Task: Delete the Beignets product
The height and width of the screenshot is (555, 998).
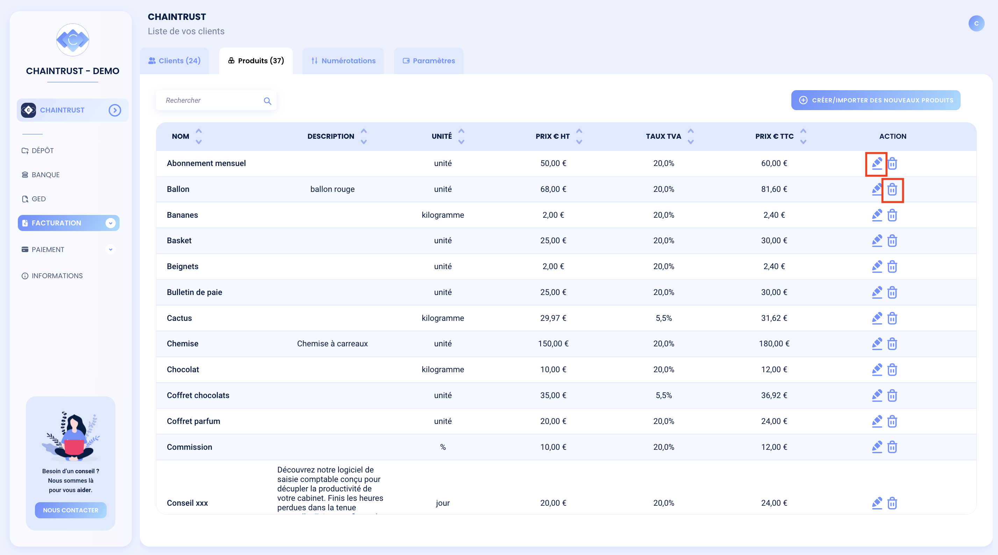Action: [892, 266]
